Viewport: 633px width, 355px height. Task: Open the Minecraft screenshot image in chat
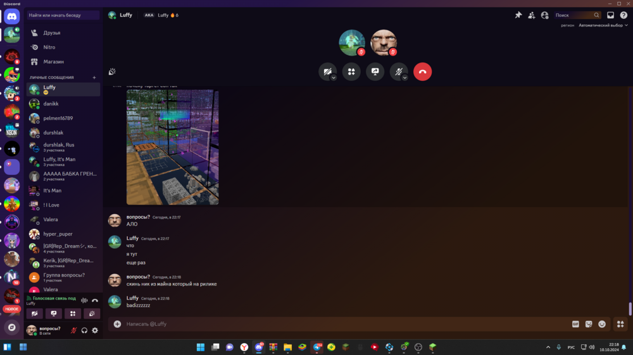(x=172, y=147)
